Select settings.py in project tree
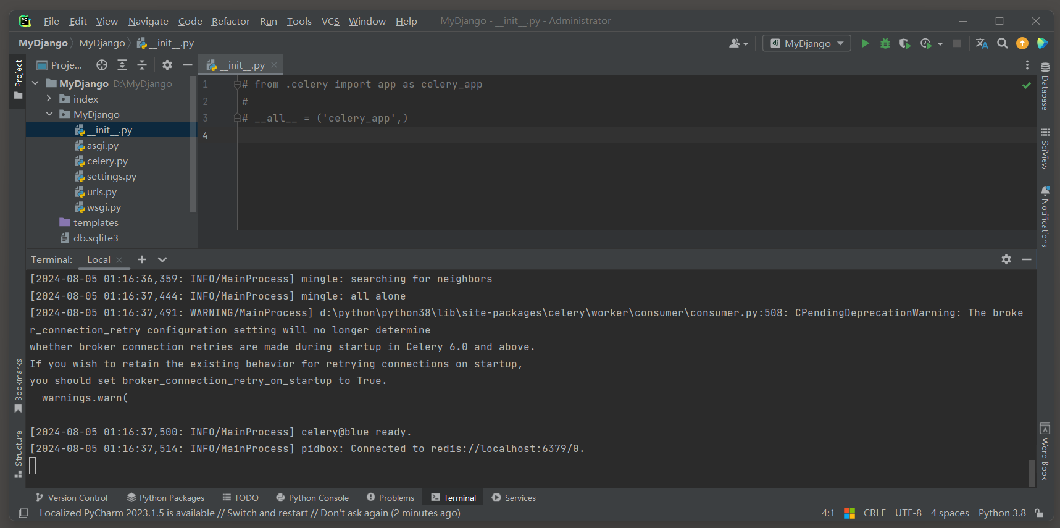The height and width of the screenshot is (528, 1060). [x=111, y=177]
